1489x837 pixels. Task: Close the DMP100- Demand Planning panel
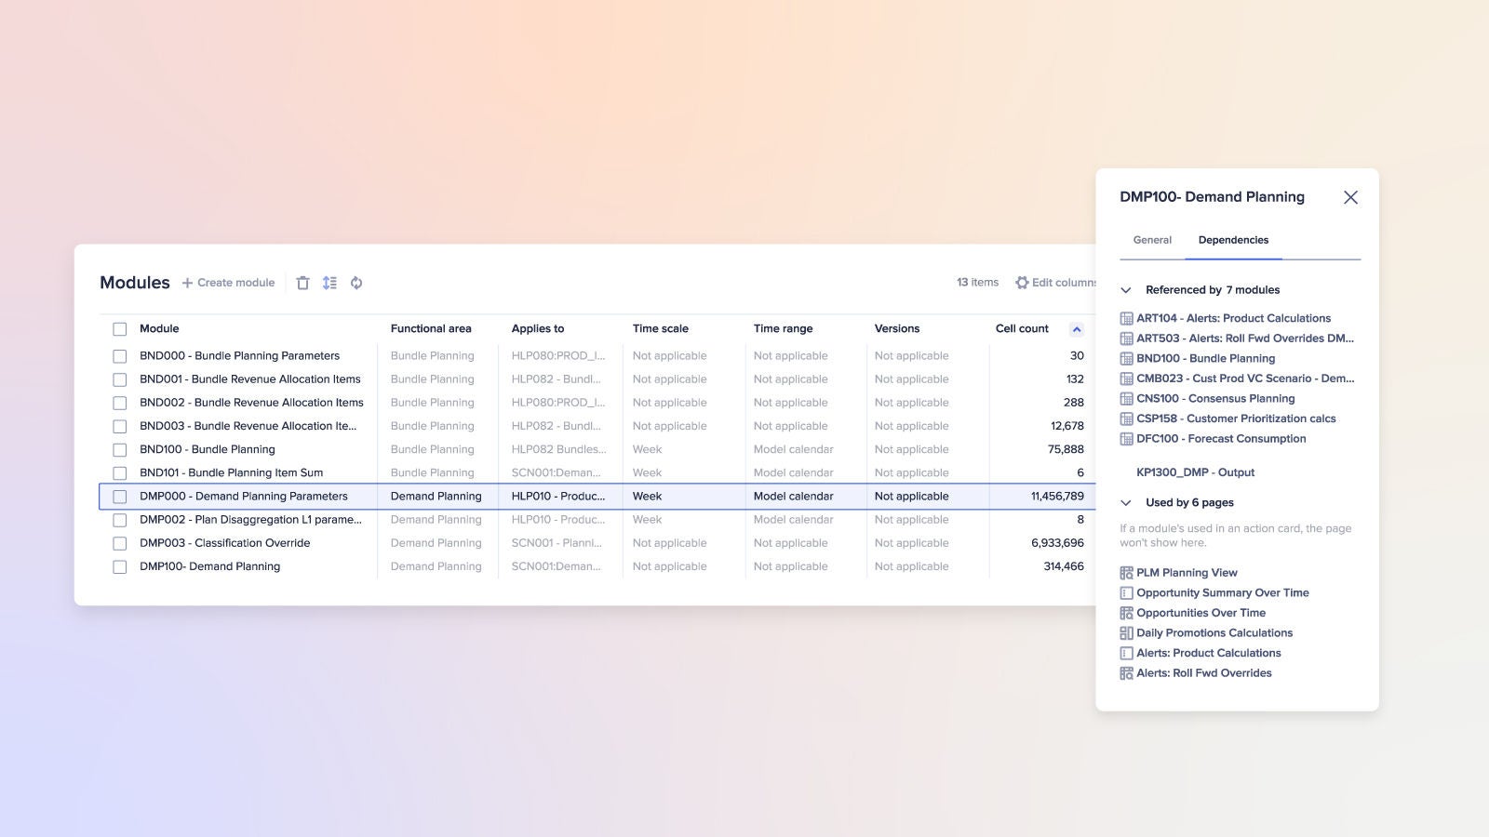click(1350, 197)
